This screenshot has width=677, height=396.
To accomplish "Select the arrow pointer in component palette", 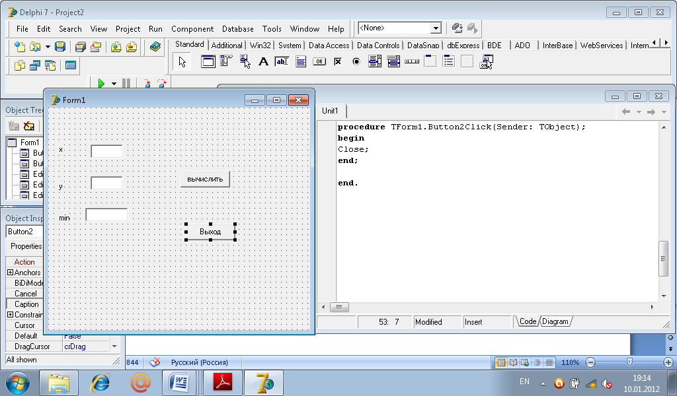I will pos(182,62).
